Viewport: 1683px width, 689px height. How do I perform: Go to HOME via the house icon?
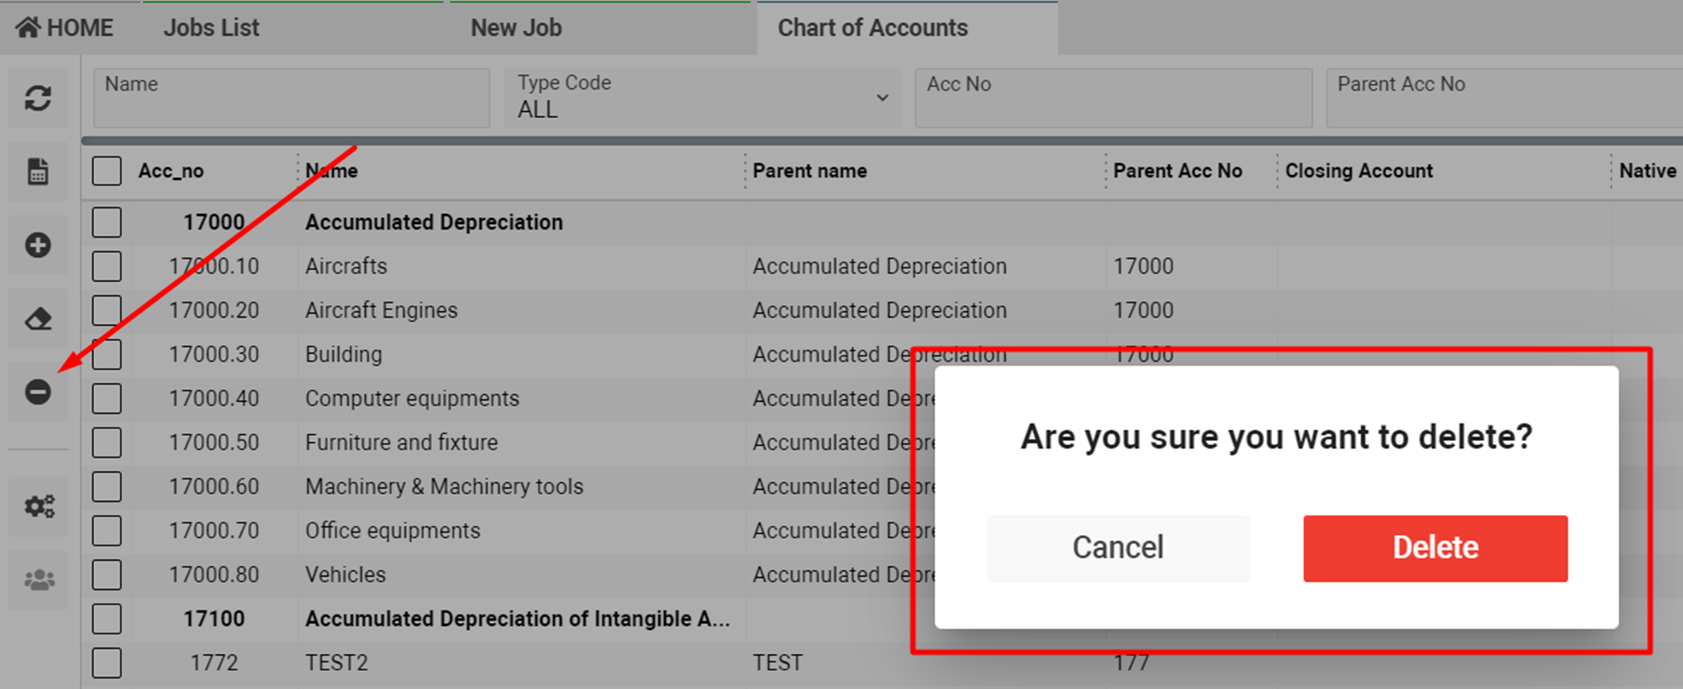click(64, 28)
